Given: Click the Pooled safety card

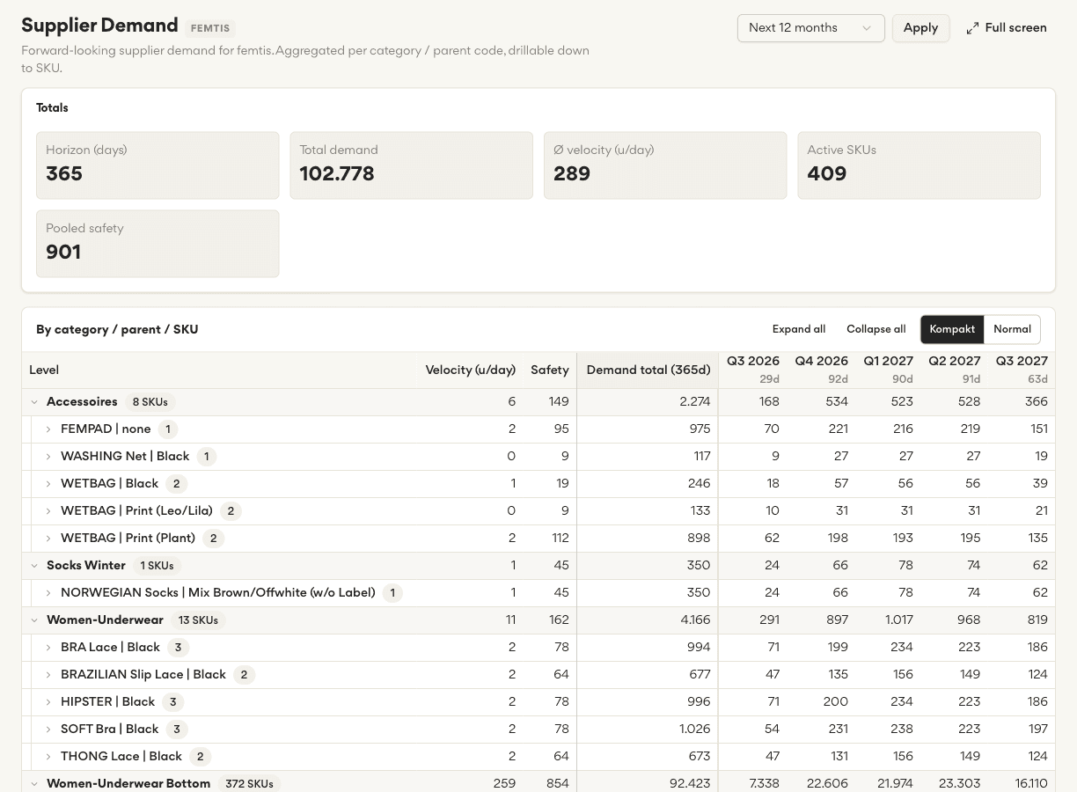Looking at the screenshot, I should click(x=158, y=244).
